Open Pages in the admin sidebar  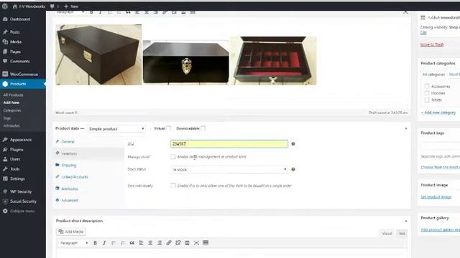pos(15,52)
